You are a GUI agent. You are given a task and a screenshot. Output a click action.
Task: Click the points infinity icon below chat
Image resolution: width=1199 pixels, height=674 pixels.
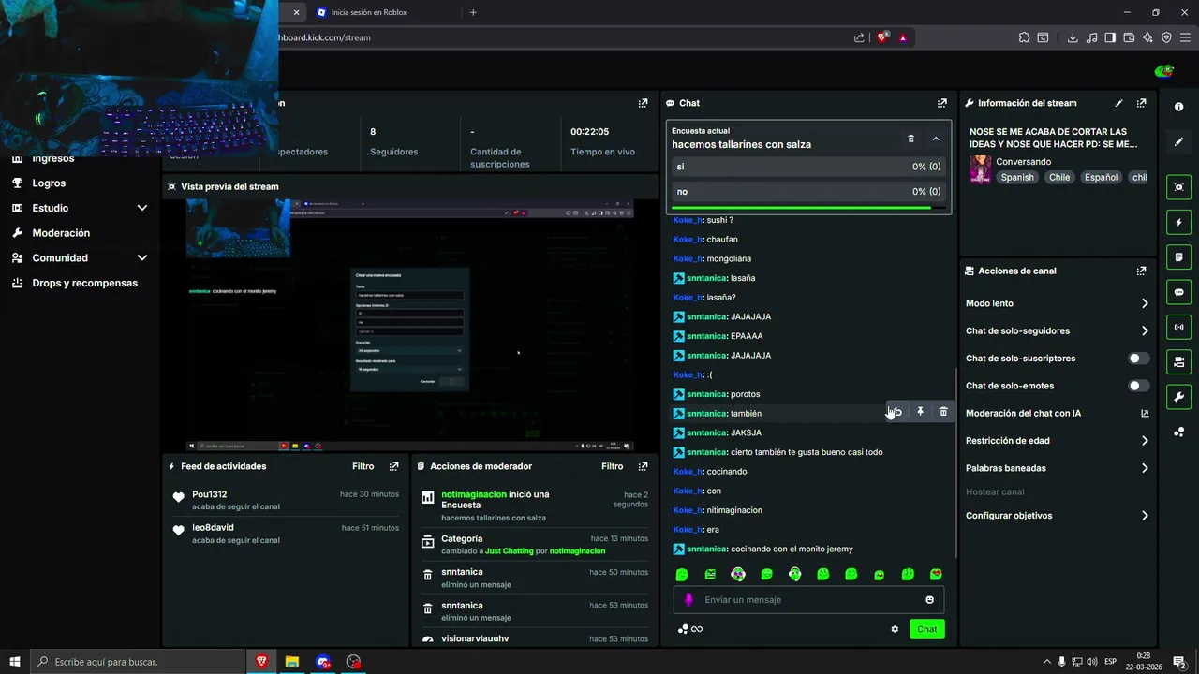click(690, 629)
